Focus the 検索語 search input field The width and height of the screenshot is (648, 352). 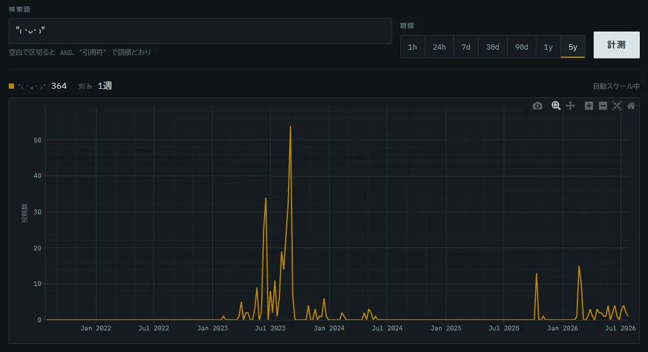[200, 31]
